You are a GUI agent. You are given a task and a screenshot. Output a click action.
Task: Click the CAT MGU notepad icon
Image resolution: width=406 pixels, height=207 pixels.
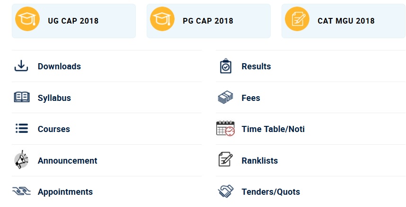297,19
